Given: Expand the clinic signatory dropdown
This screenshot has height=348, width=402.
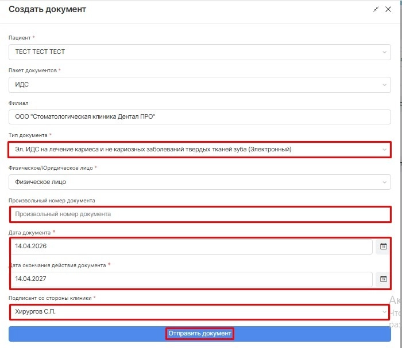Looking at the screenshot, I should (x=384, y=312).
